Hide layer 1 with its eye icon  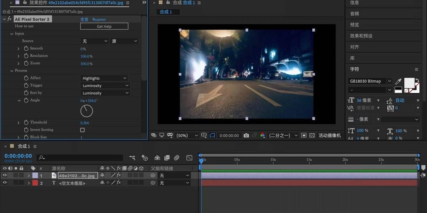[5, 176]
